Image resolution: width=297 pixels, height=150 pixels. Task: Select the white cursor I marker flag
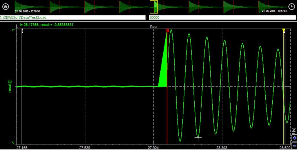point(22,31)
